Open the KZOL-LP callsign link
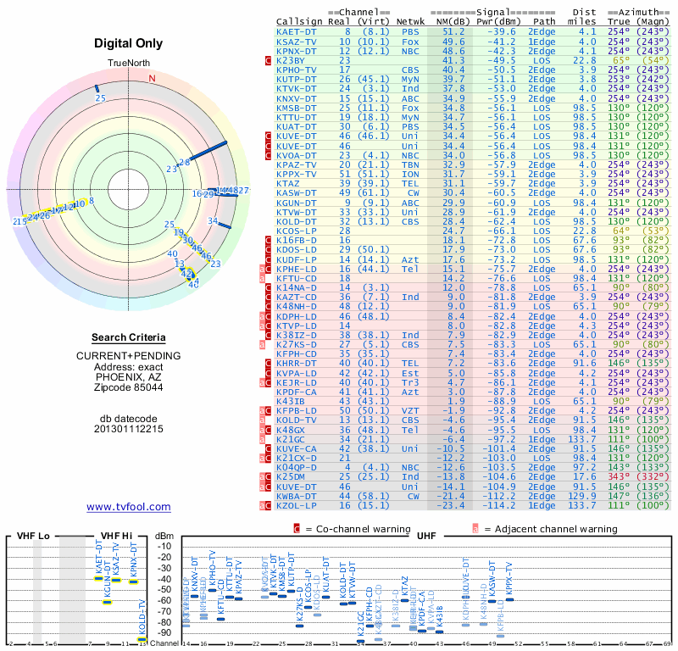The height and width of the screenshot is (651, 678). 297,504
